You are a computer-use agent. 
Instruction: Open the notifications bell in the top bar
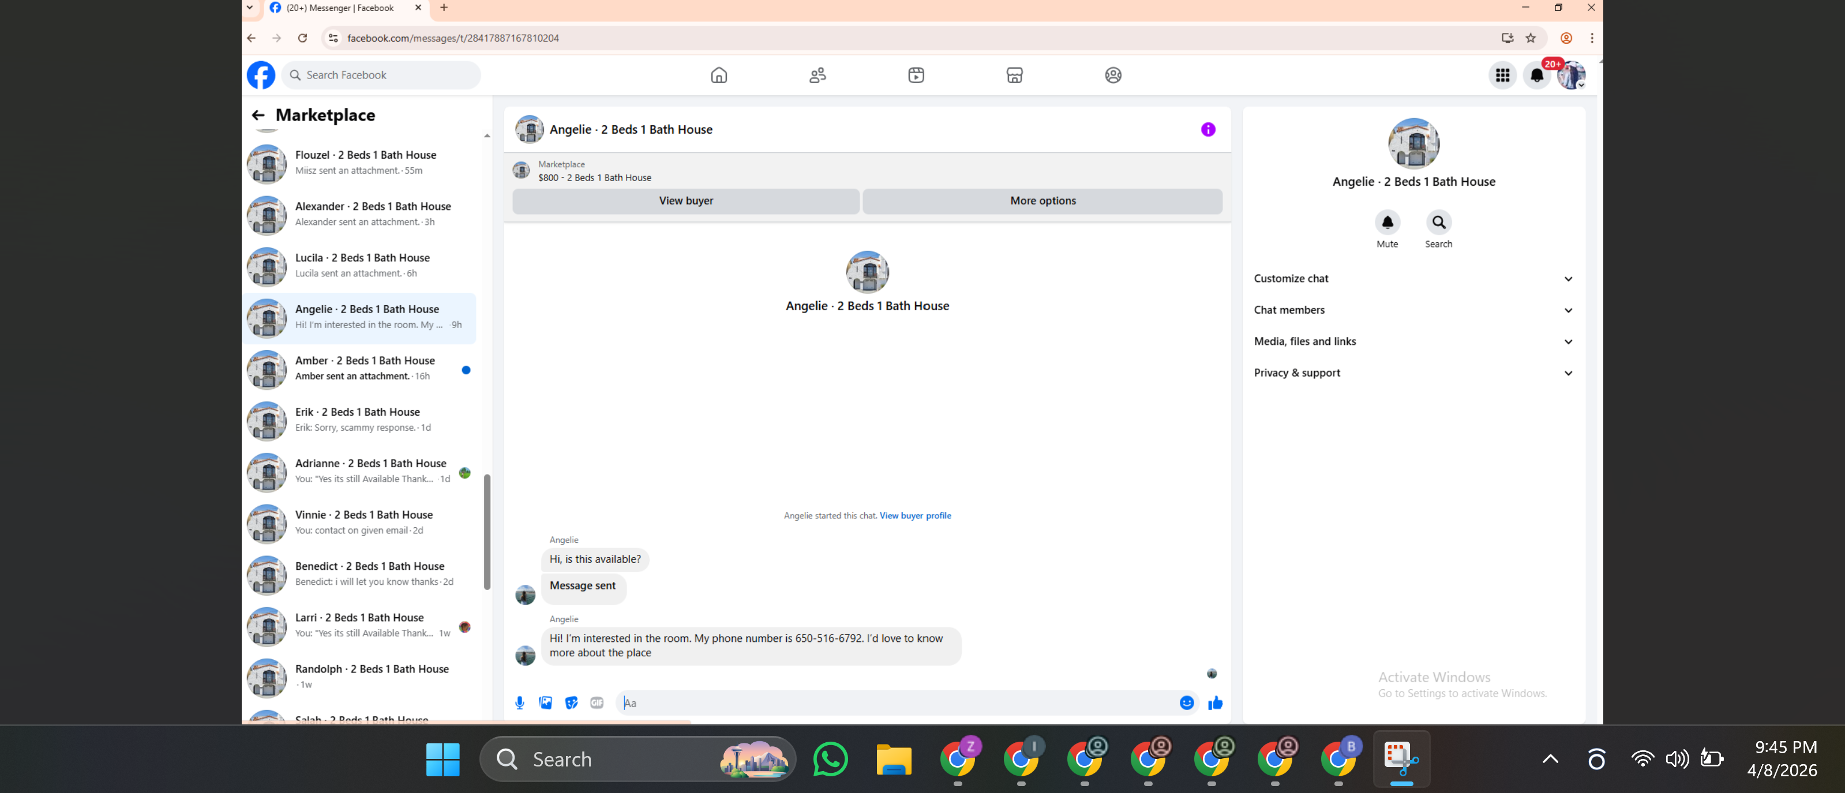coord(1536,75)
